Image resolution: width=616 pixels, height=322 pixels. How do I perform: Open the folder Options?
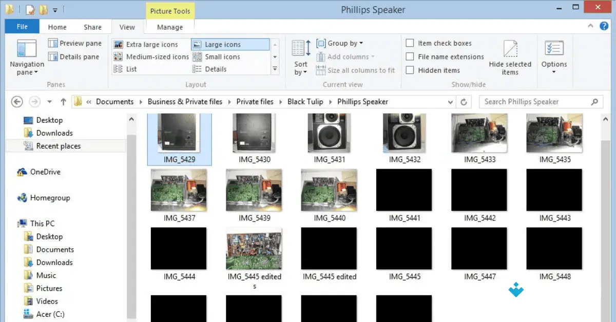coord(554,56)
